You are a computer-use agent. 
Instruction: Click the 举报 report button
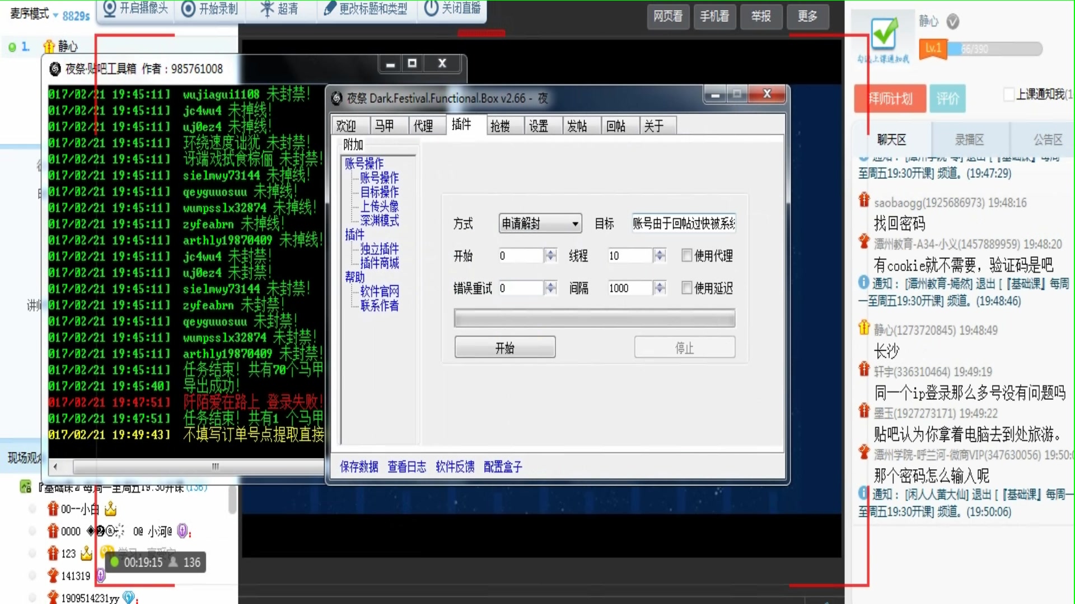[761, 16]
